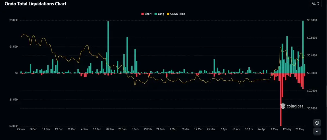Click the longest red short liquidation bar
The height and width of the screenshot is (140, 327).
click(281, 100)
